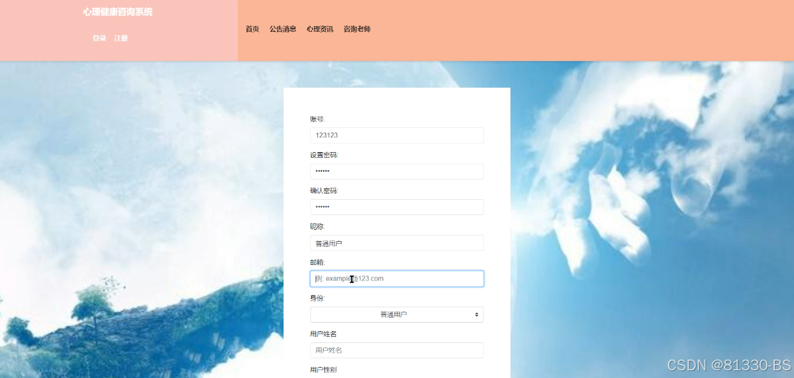Image resolution: width=794 pixels, height=378 pixels.
Task: Focus the 昵称 field with 普通用户
Action: [x=397, y=243]
